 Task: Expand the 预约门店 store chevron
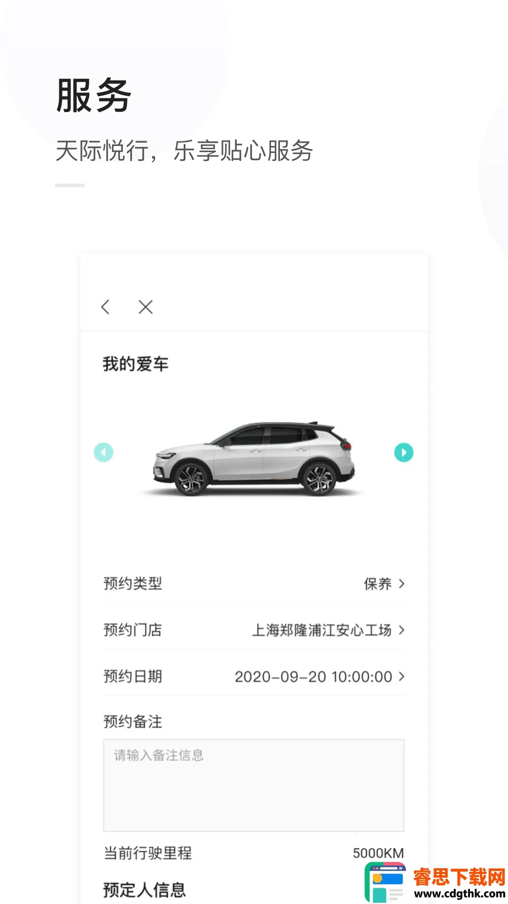(x=401, y=630)
